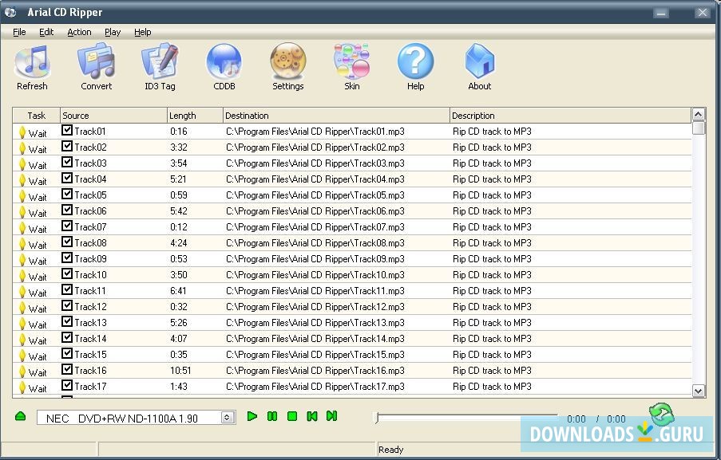Click the Track02 destination path
This screenshot has height=460, width=721.
click(x=315, y=147)
